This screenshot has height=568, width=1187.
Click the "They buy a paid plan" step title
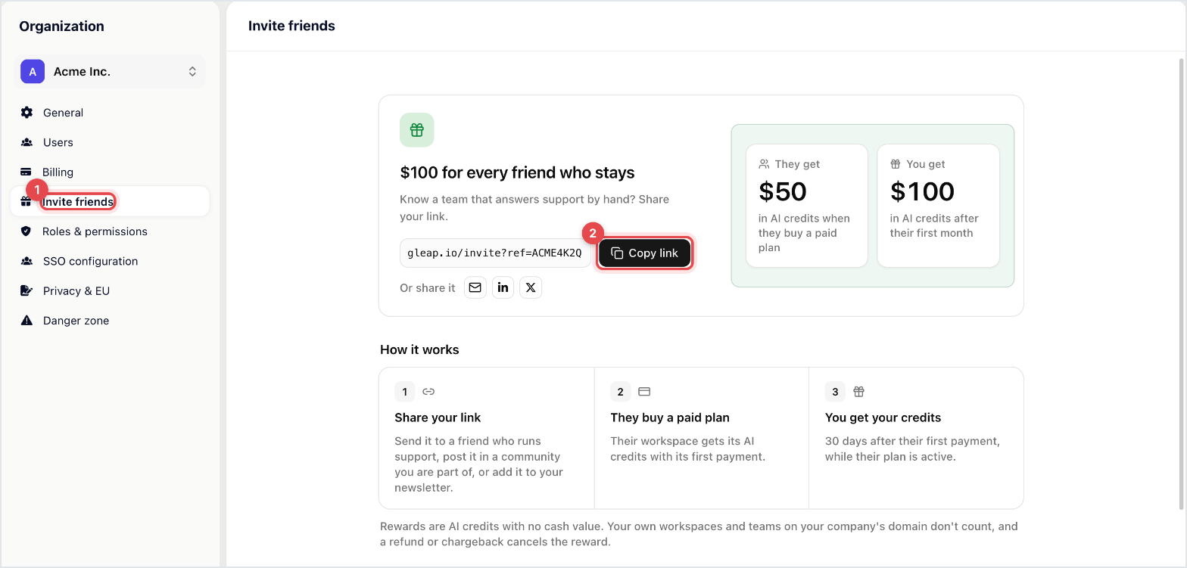tap(670, 417)
